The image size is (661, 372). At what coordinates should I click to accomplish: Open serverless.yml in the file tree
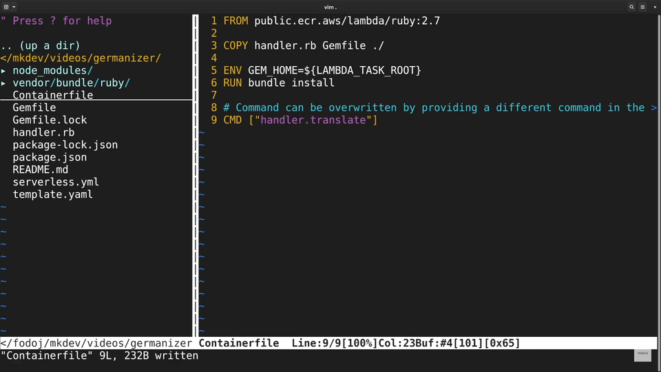(56, 182)
